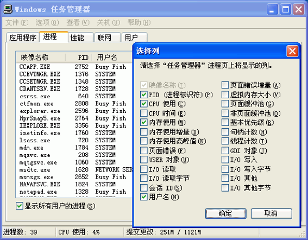Uncheck 显示所有用户的进程 checkbox

coord(20,206)
